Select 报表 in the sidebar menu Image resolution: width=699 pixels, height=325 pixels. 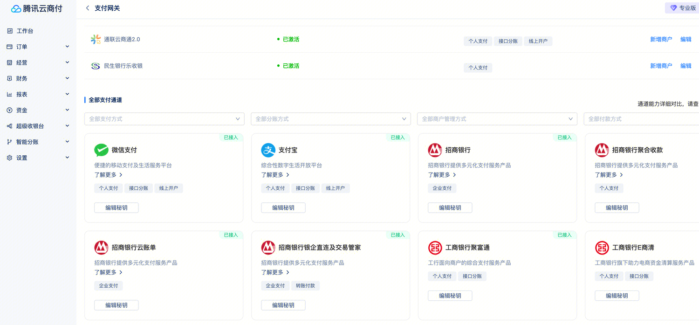tap(10, 94)
